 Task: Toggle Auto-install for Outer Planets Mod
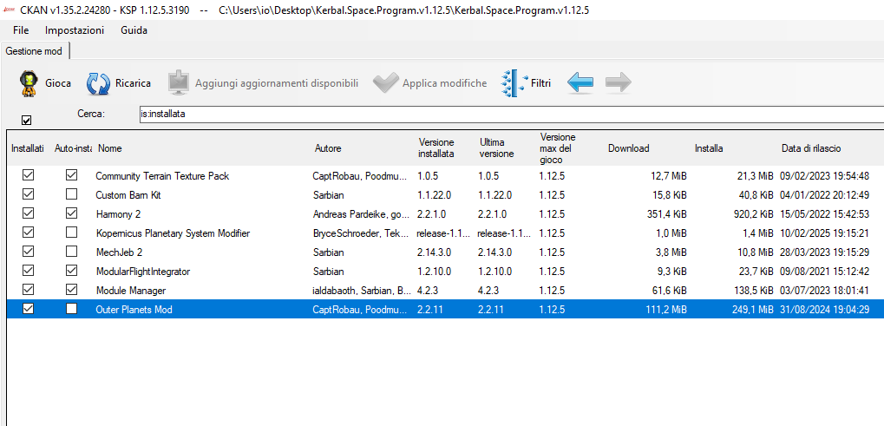click(x=71, y=309)
